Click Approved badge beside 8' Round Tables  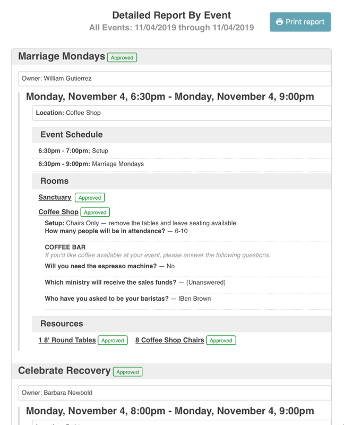tap(113, 341)
